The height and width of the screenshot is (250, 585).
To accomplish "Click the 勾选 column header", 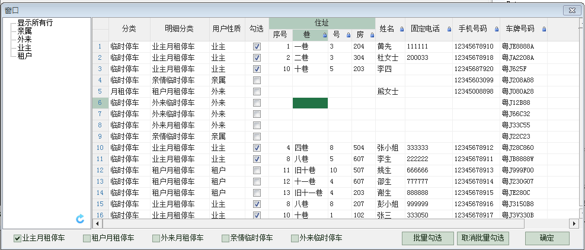I will click(257, 29).
